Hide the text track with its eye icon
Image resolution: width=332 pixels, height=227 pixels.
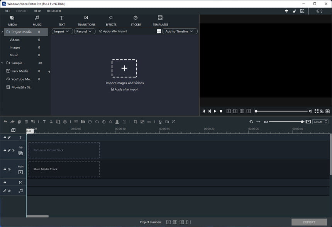[5, 137]
